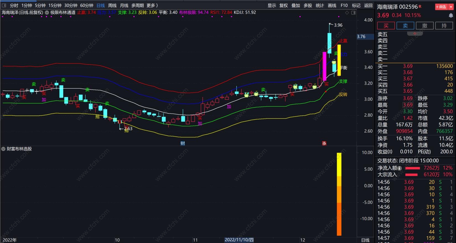The image size is (456, 243).
Task: Click 买五 price 3.65
Action: 408,91
